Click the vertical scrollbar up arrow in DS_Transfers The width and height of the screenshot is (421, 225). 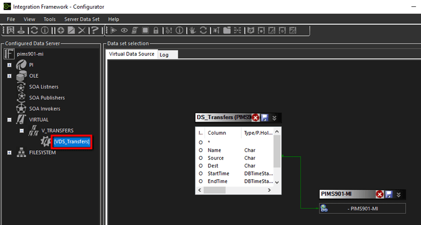[x=277, y=132]
